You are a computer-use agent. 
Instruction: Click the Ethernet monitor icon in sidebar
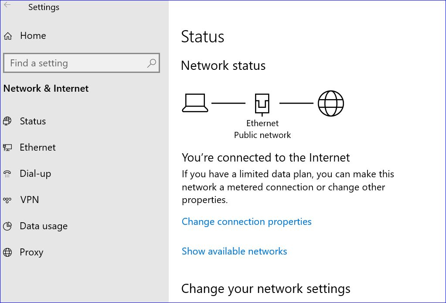tap(7, 148)
